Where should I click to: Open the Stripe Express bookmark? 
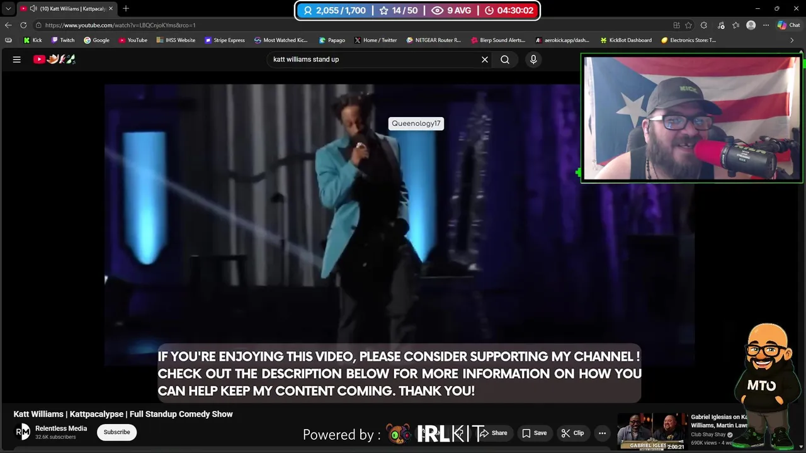coord(225,40)
